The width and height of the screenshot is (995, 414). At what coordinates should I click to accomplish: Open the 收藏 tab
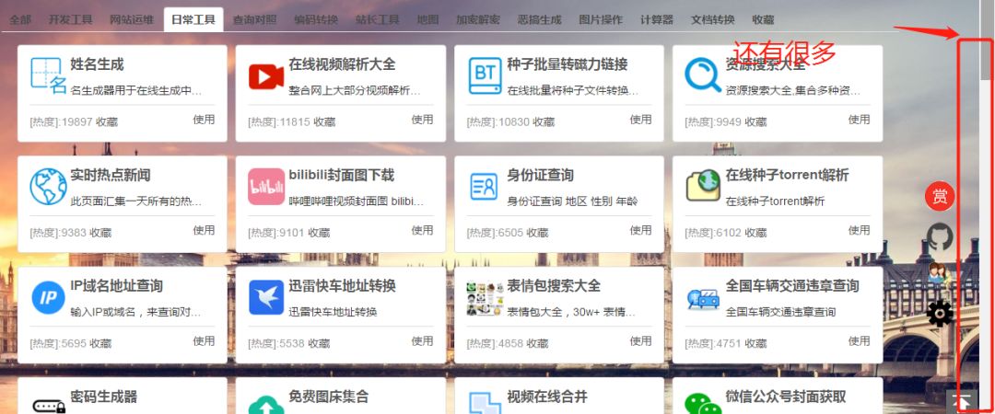click(763, 19)
